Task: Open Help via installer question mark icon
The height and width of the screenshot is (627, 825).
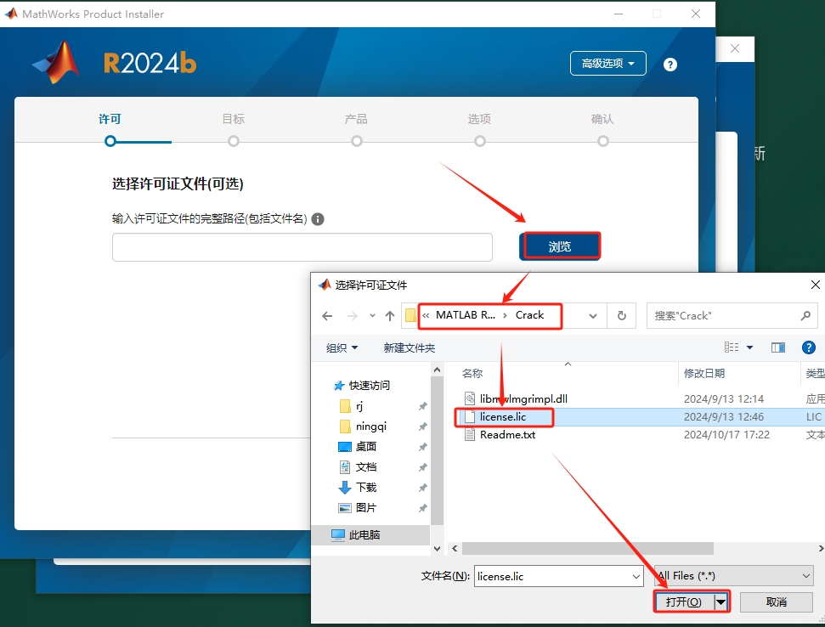Action: click(670, 64)
